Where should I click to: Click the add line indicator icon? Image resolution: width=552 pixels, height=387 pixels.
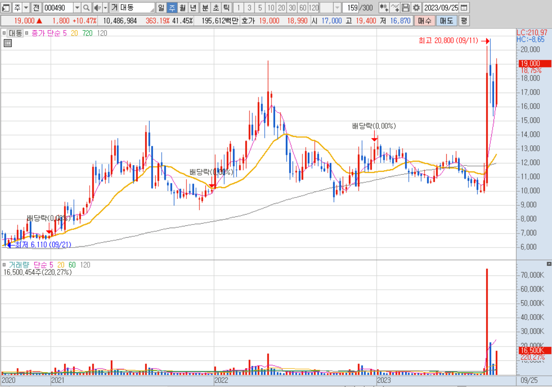(394, 8)
